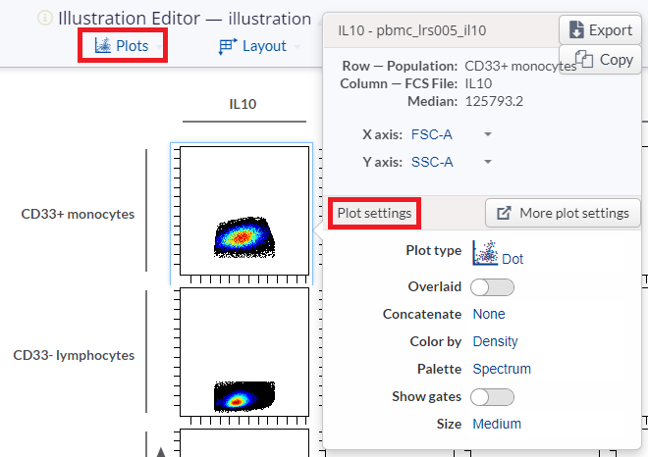Change the Spectrum palette
Screen dimensions: 648x457
(x=502, y=370)
